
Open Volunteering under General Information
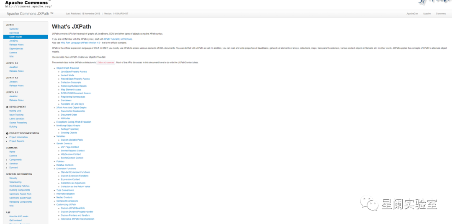[x=15, y=182]
